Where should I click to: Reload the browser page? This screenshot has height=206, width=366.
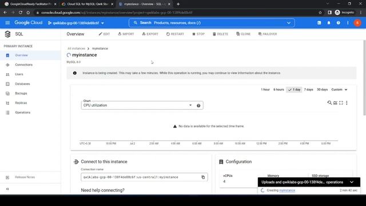21,13
